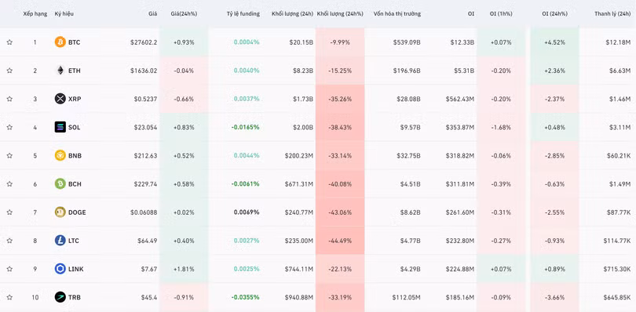Click the -9.99% volume change cell
This screenshot has height=312, width=636.
tap(340, 42)
